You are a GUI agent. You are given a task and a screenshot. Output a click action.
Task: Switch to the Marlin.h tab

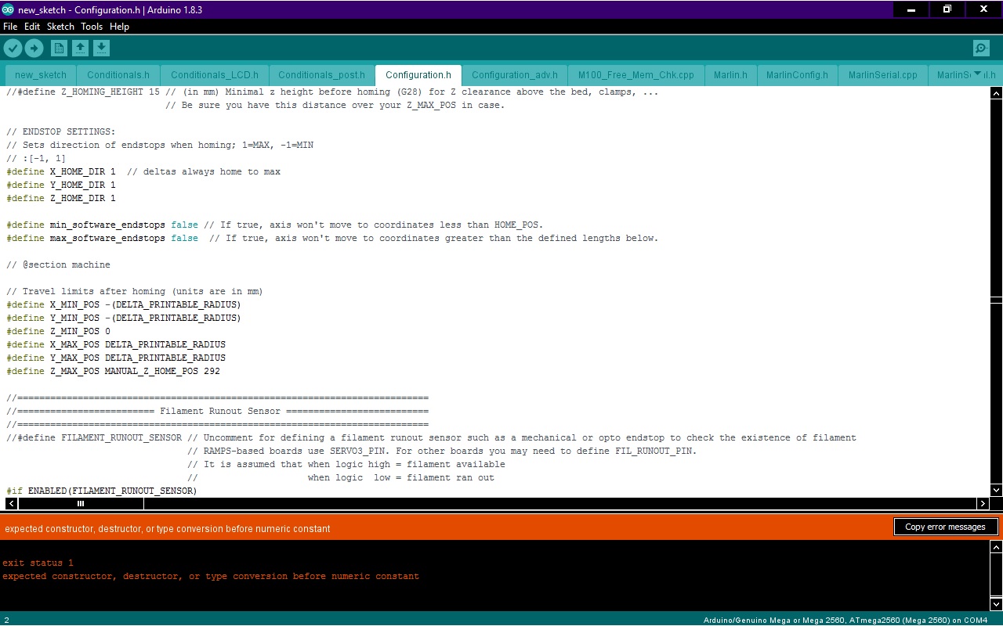point(730,74)
